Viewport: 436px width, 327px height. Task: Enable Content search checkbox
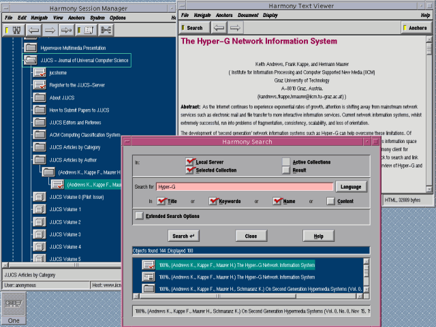point(330,201)
